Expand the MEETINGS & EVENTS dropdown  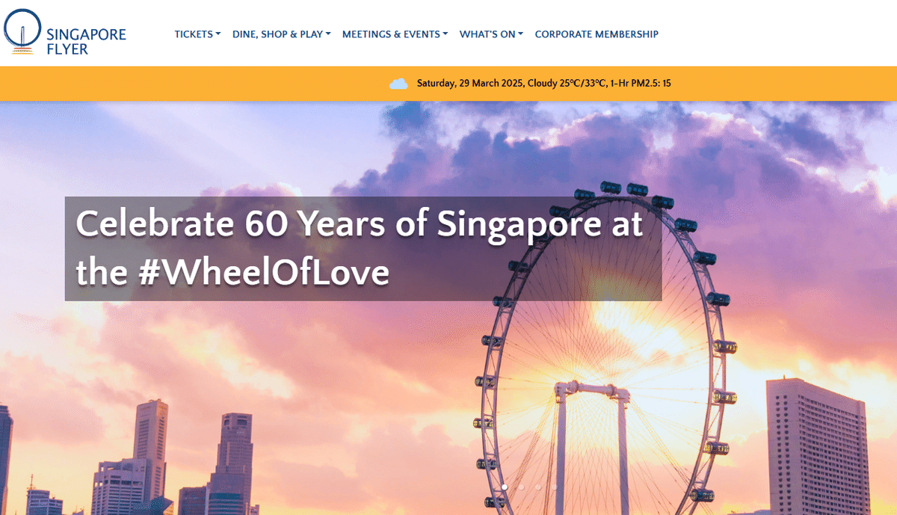[395, 34]
